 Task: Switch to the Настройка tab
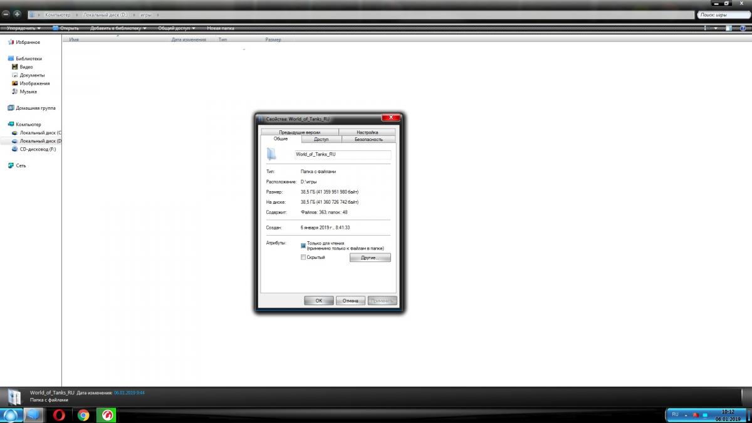pyautogui.click(x=367, y=132)
